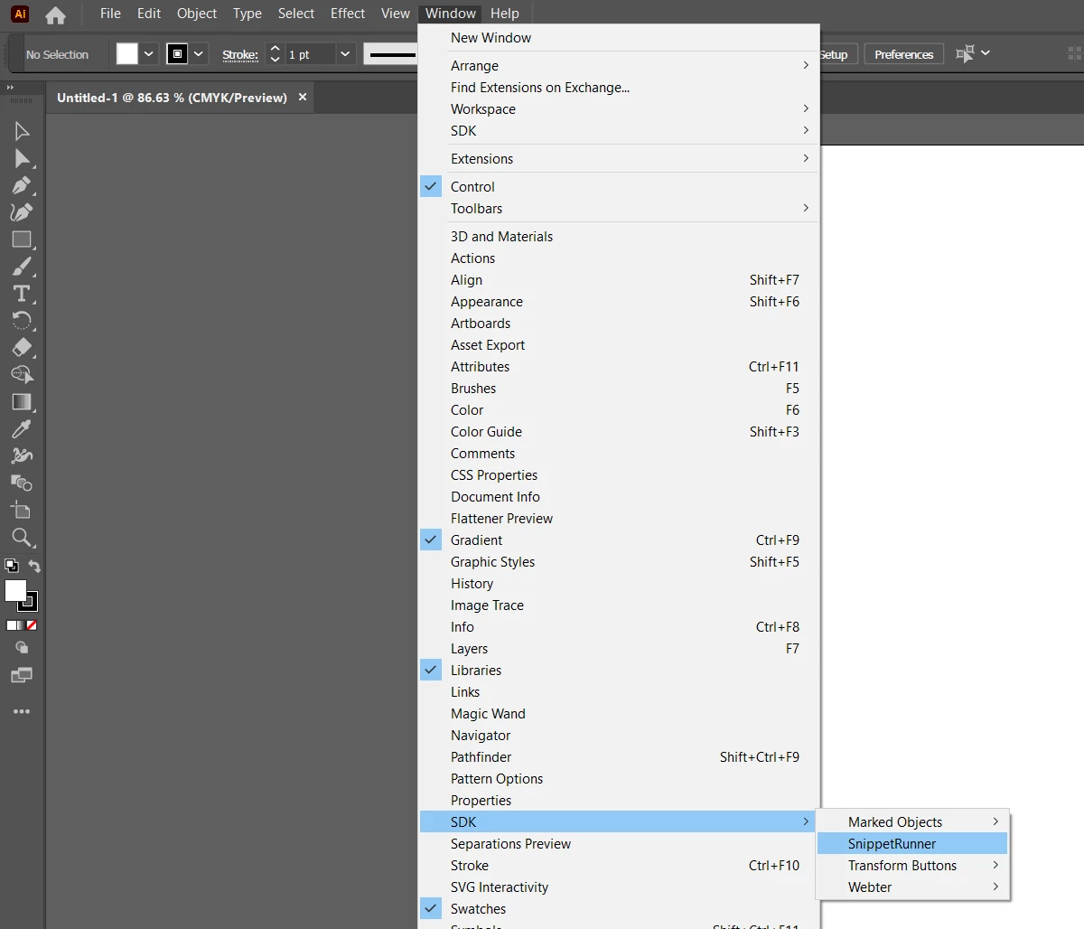Set the solid Color fill mode button
The height and width of the screenshot is (929, 1084).
11,625
